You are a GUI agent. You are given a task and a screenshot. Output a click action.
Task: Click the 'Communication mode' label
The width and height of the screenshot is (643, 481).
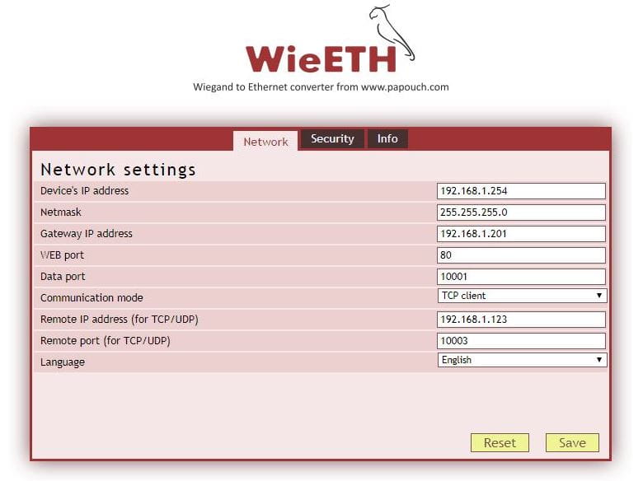pos(92,298)
